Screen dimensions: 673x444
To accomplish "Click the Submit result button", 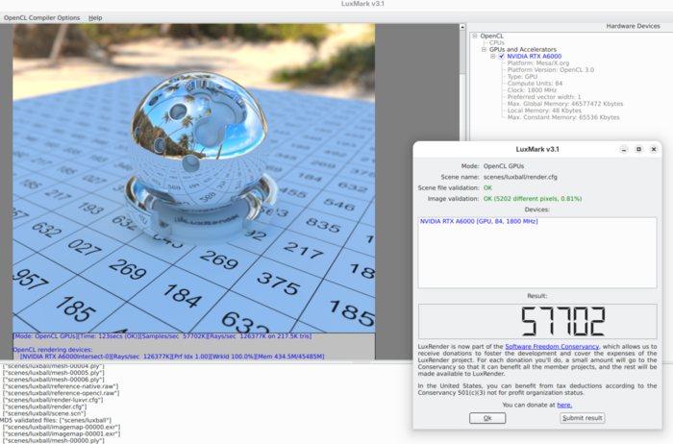I will point(583,418).
